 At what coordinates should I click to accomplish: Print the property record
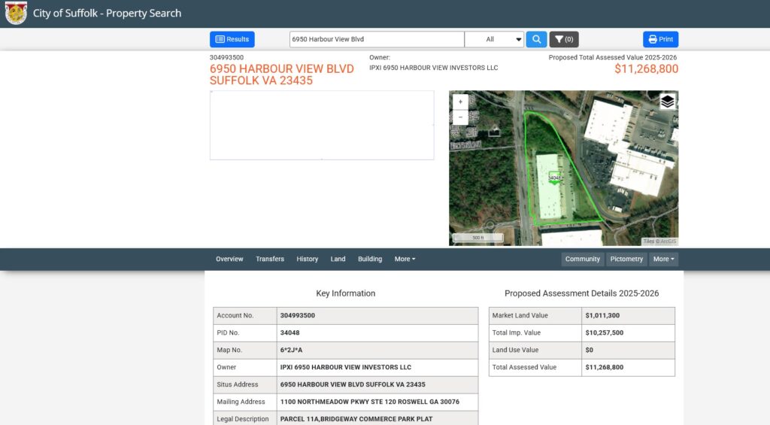coord(660,39)
